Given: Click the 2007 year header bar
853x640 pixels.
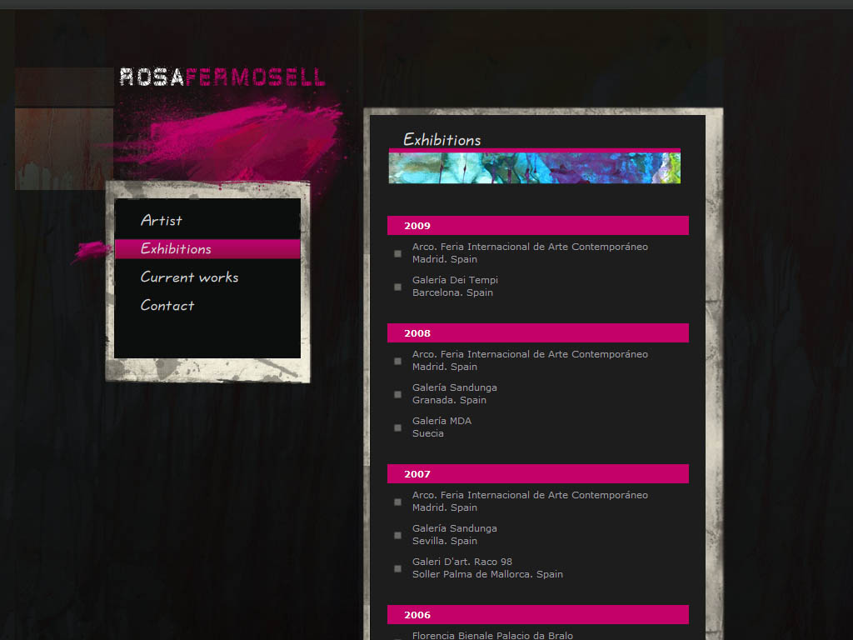Looking at the screenshot, I should coord(537,474).
